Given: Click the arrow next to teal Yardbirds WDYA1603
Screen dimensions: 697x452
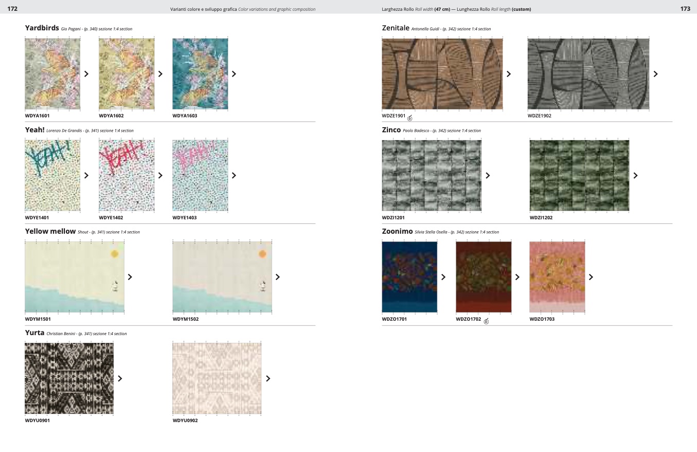Looking at the screenshot, I should pos(234,74).
